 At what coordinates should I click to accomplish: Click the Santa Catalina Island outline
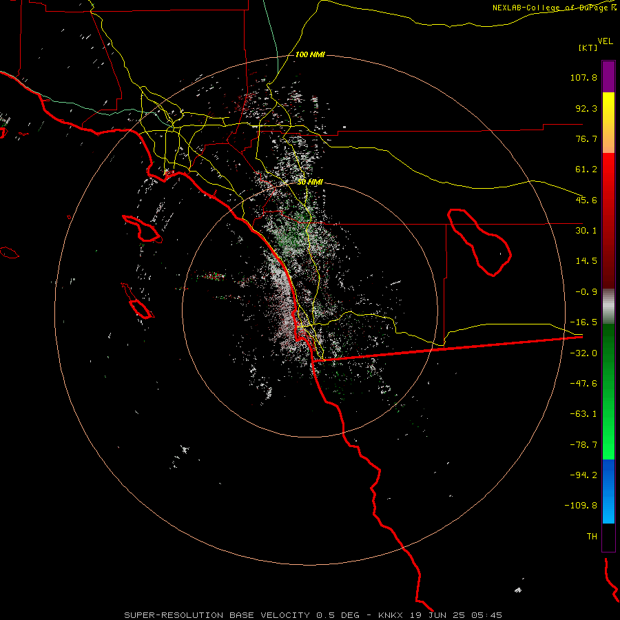pos(143,229)
